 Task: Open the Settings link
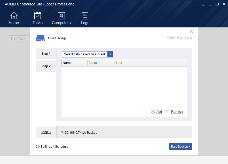[46, 146]
